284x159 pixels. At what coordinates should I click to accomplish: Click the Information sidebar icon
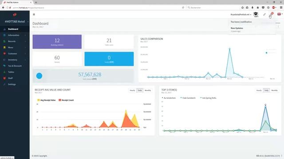tap(4, 35)
